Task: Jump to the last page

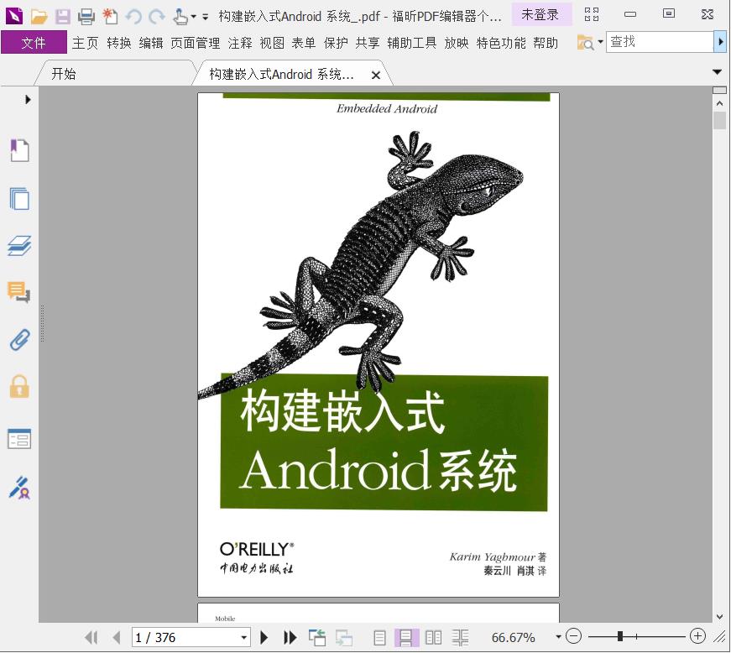Action: point(290,637)
